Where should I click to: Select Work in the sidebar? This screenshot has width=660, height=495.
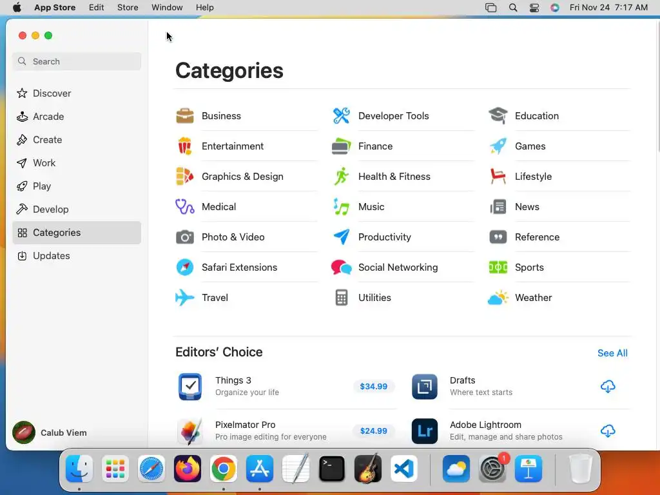click(77, 163)
